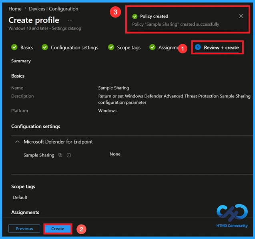This screenshot has height=239, width=255.
Task: Click the Copilot icon next to Sample Sharing
Action: [60, 155]
